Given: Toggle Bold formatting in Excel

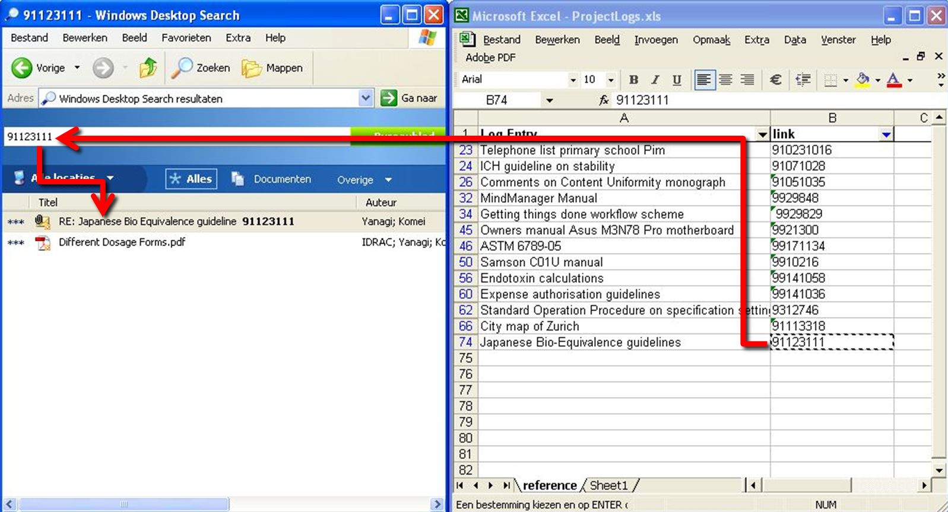Looking at the screenshot, I should (x=633, y=80).
